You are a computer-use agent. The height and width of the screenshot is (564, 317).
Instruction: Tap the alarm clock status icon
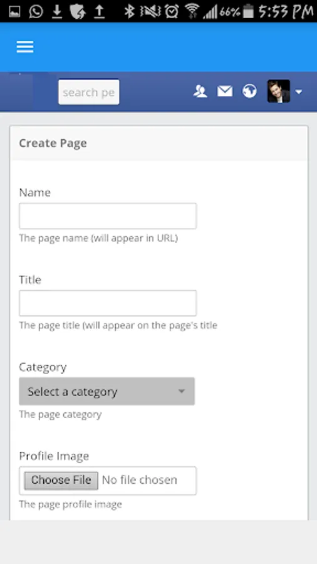tap(172, 11)
